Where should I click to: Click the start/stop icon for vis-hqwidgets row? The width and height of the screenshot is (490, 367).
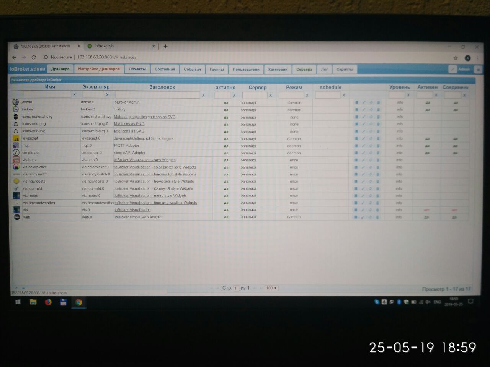point(356,181)
